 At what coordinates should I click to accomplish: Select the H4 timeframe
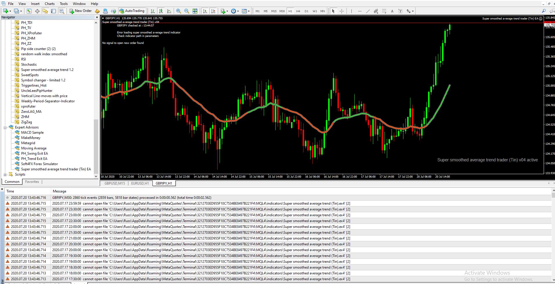coord(298,11)
